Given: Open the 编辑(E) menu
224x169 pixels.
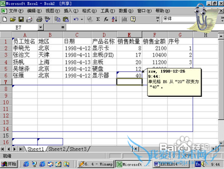Looking at the screenshot, I should [34, 11].
